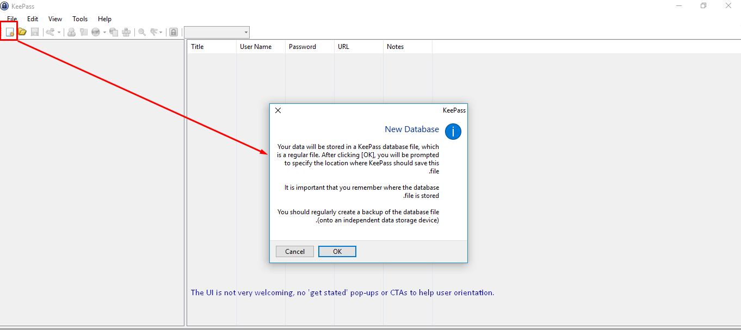
Task: Open an existing database file
Action: click(22, 32)
